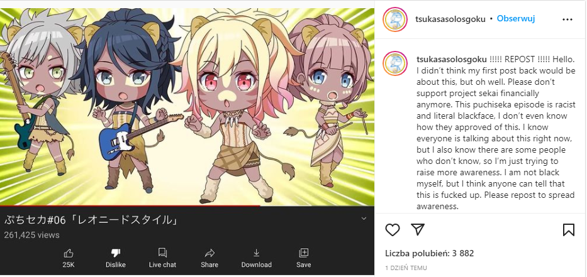The image size is (587, 277).
Task: Click the 1 DZIEŃ TEMU timestamp
Action: [406, 268]
